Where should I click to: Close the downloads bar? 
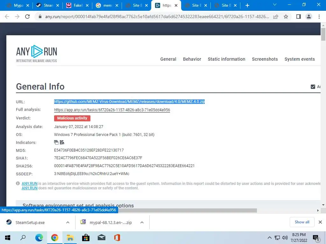pos(320,222)
